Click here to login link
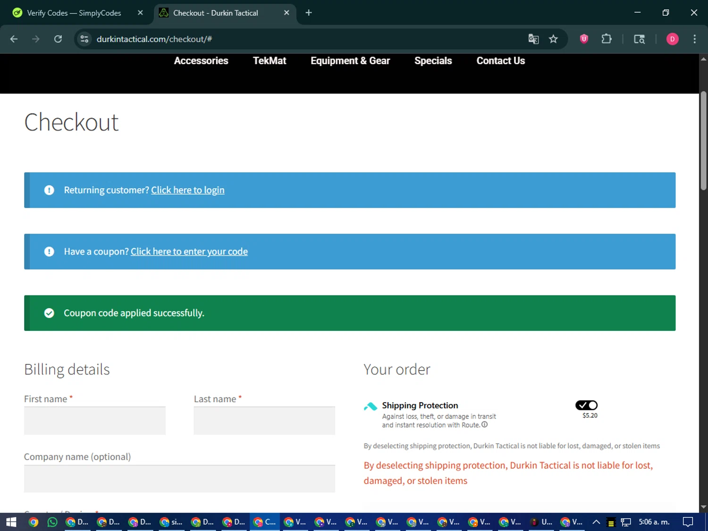 pos(188,190)
